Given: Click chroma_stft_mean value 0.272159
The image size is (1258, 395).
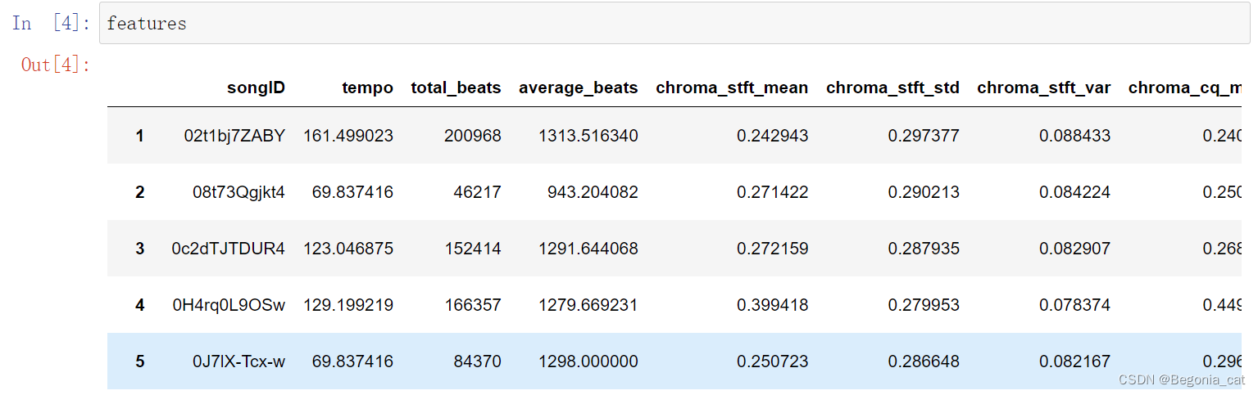Looking at the screenshot, I should pyautogui.click(x=772, y=249).
